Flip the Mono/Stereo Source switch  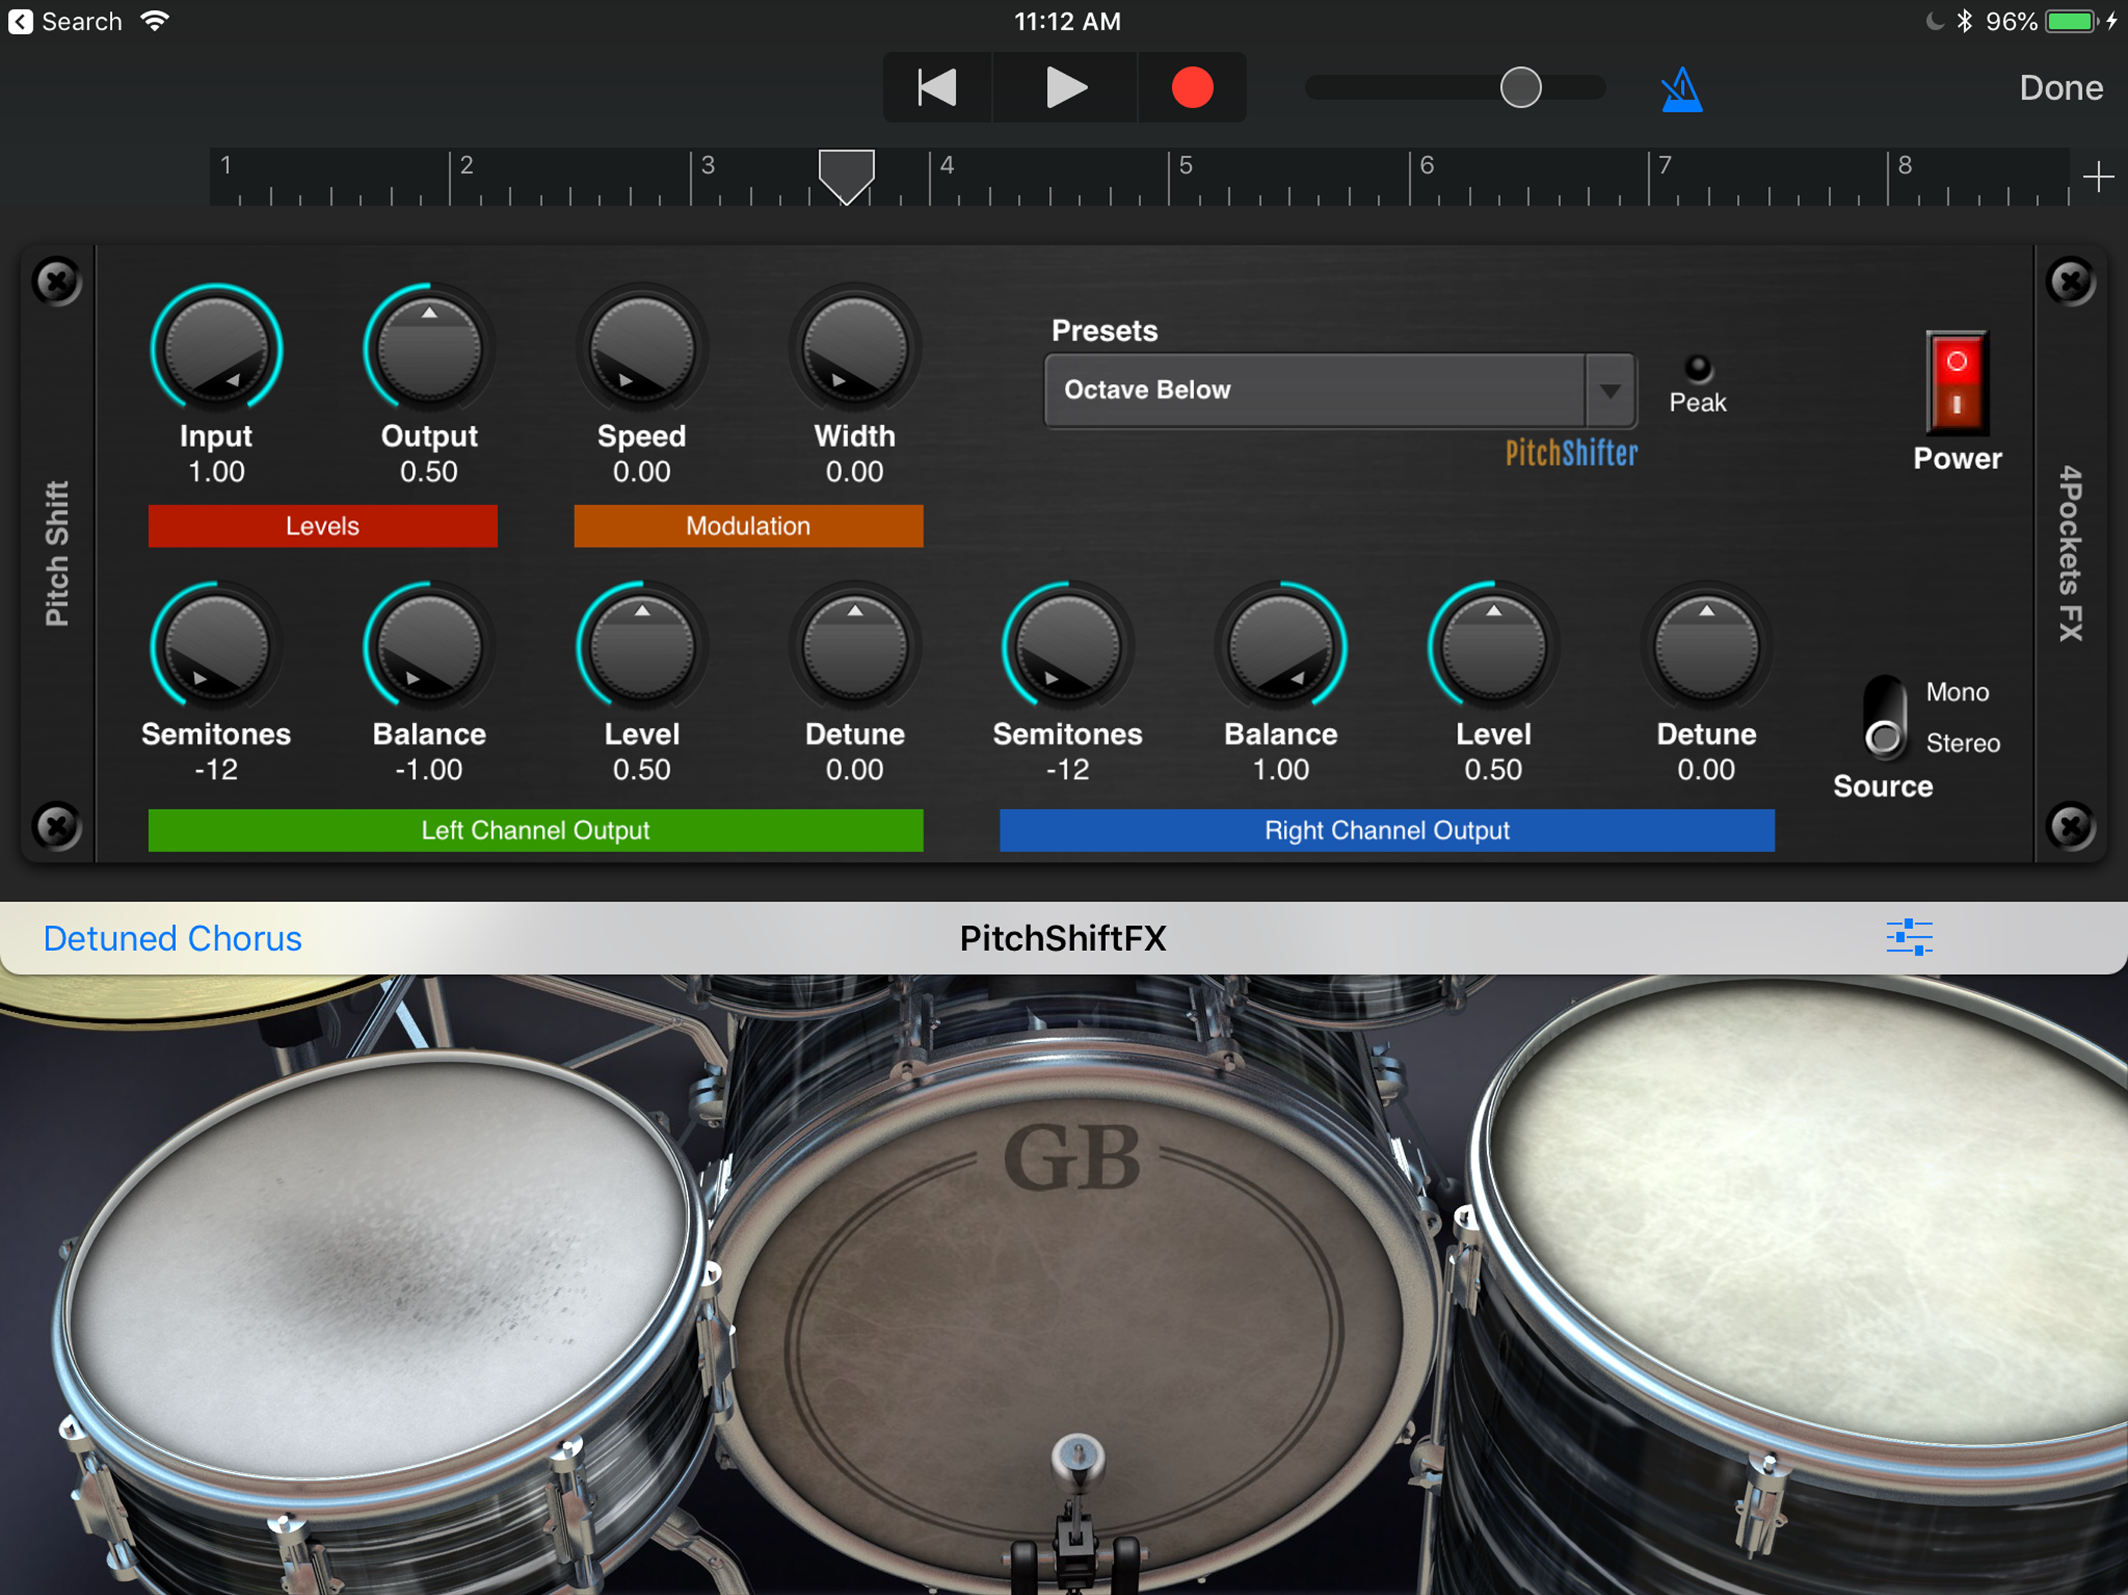[x=1883, y=717]
